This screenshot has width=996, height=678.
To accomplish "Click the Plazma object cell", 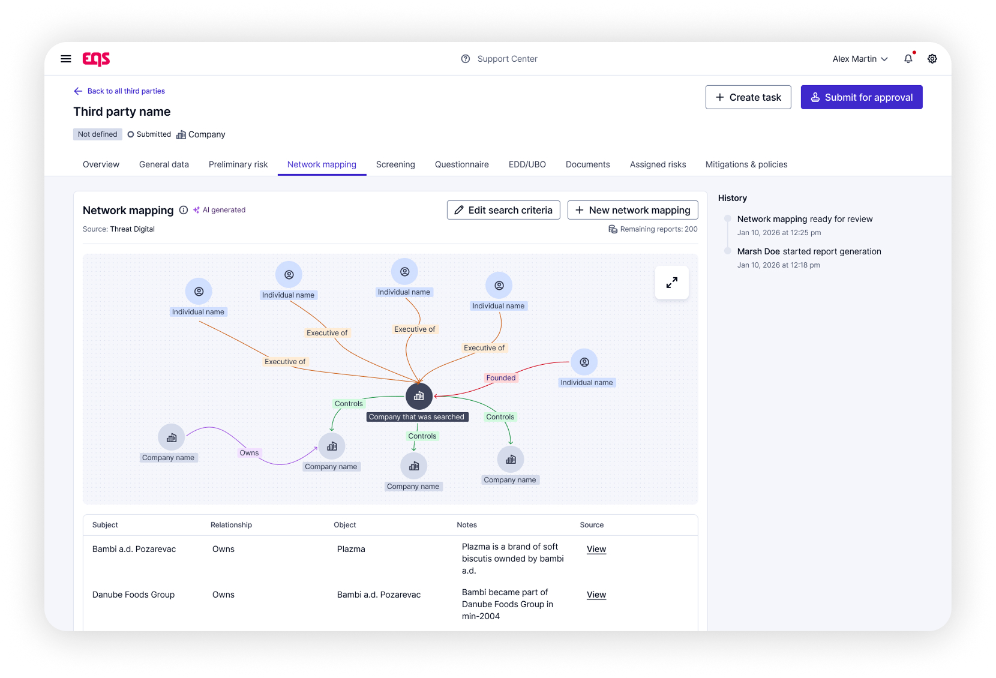I will 351,549.
